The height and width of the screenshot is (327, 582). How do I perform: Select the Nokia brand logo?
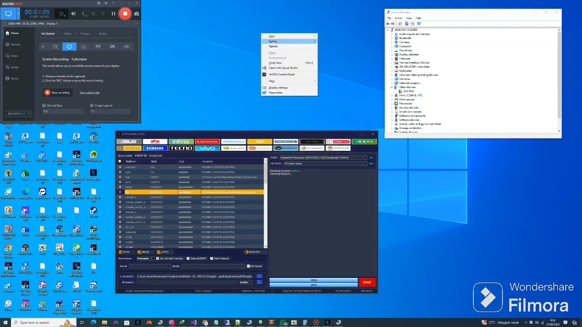point(286,142)
